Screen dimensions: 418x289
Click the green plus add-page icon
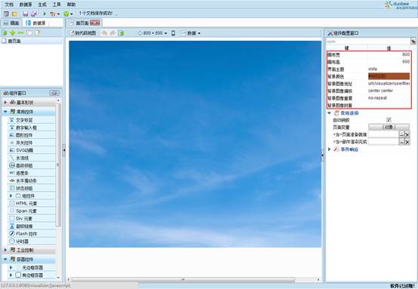coord(12,32)
